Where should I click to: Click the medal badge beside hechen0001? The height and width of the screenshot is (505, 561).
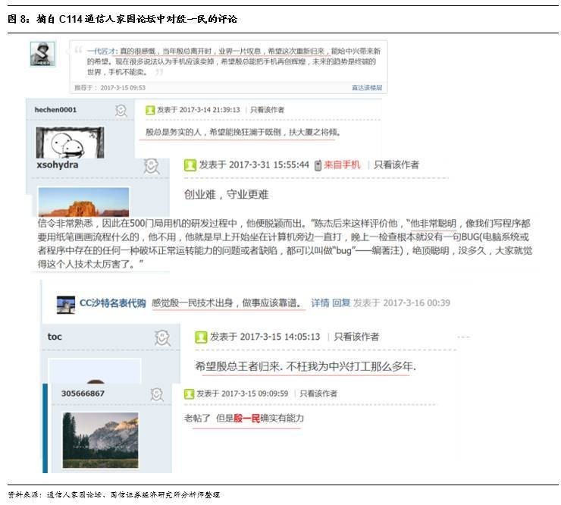pos(121,111)
